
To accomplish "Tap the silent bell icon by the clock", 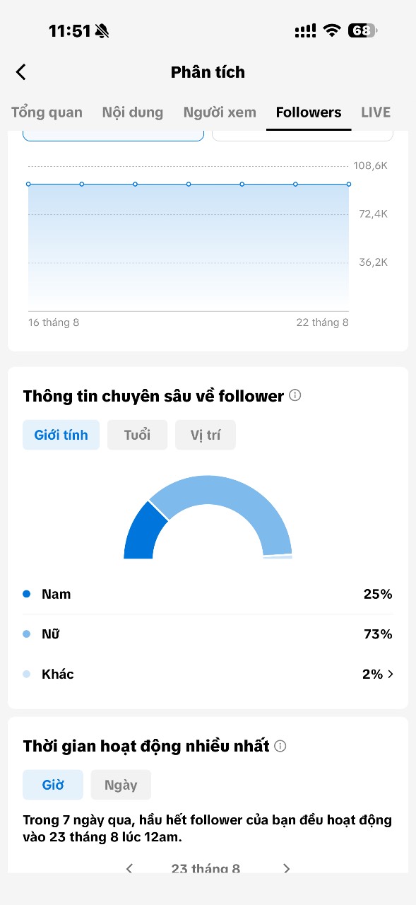I will pyautogui.click(x=102, y=30).
